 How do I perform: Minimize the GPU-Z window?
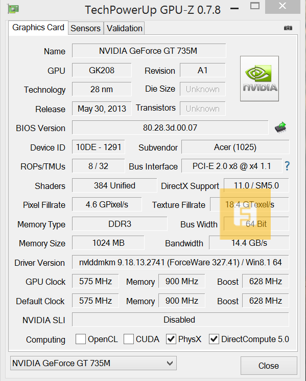[234, 9]
